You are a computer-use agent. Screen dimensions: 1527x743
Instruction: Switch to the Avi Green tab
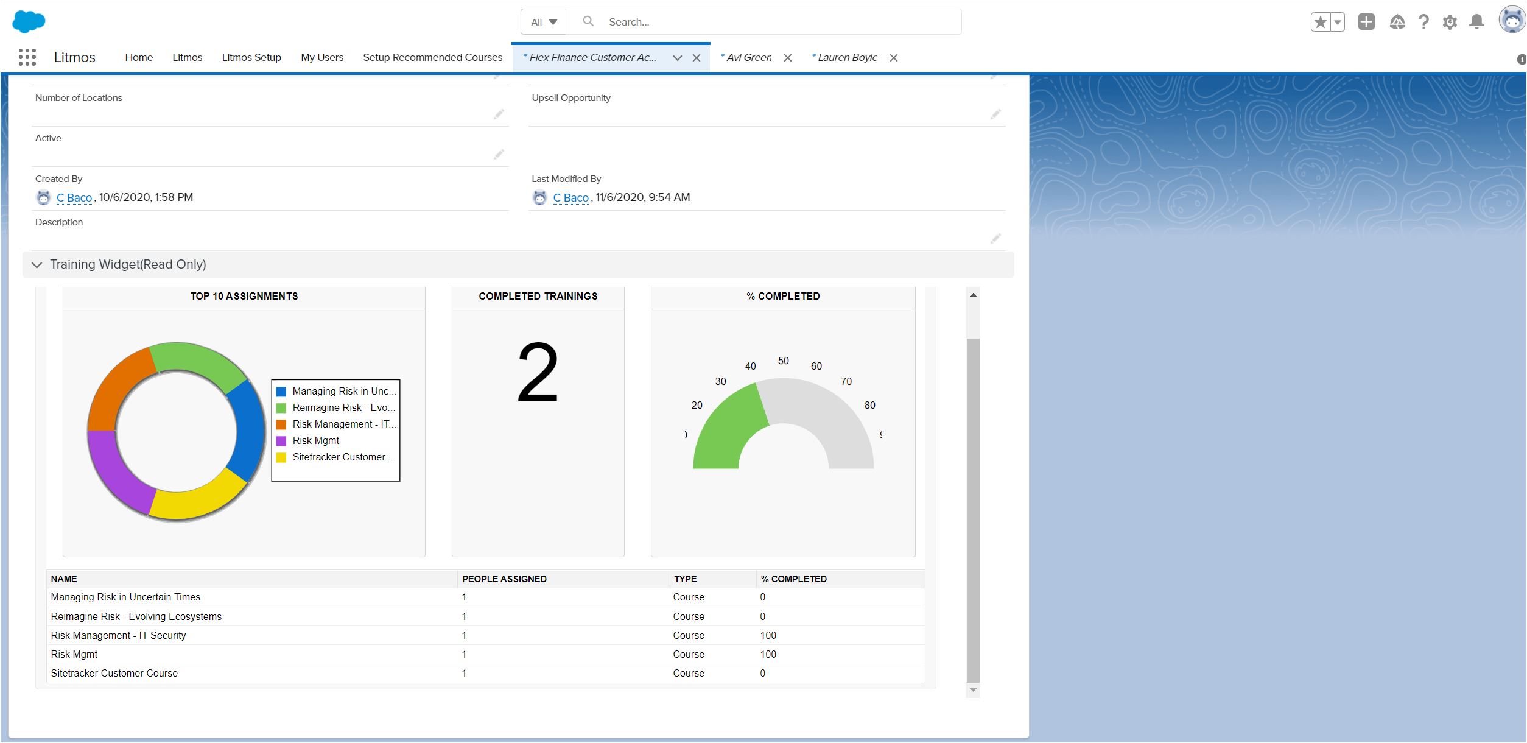click(x=748, y=57)
